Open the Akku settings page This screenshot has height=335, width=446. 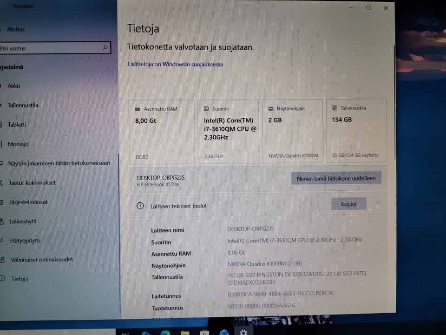click(13, 86)
